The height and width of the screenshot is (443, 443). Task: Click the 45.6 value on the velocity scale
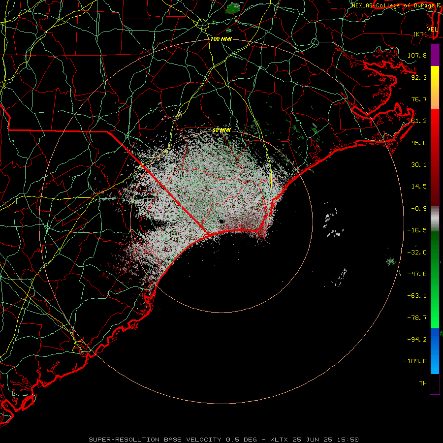click(419, 143)
